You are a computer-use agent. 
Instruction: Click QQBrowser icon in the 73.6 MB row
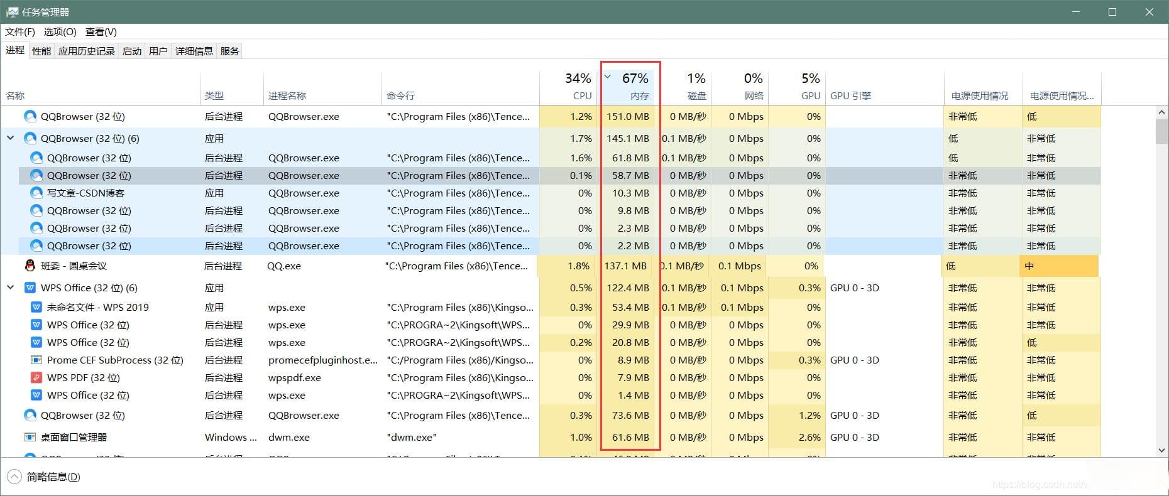[30, 415]
